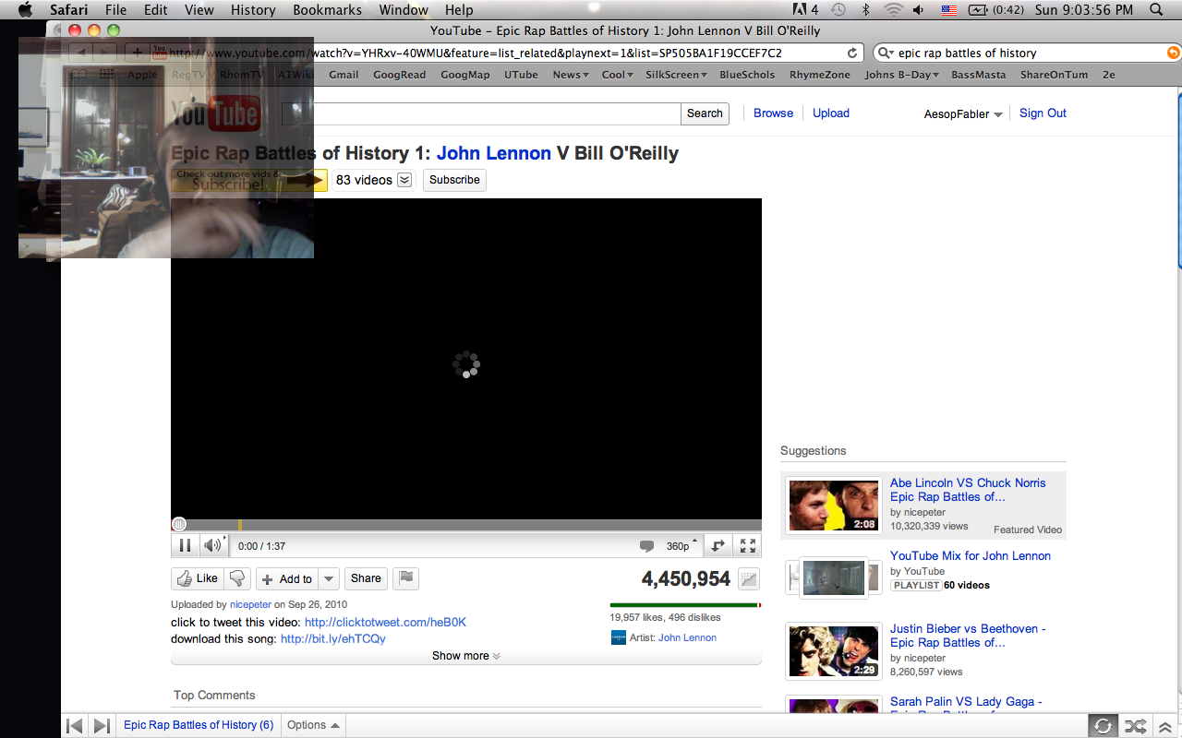Open the Edit menu
The image size is (1182, 738).
point(155,10)
